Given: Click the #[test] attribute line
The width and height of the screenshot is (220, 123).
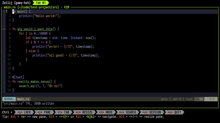Looking at the screenshot, I should click(18, 77).
